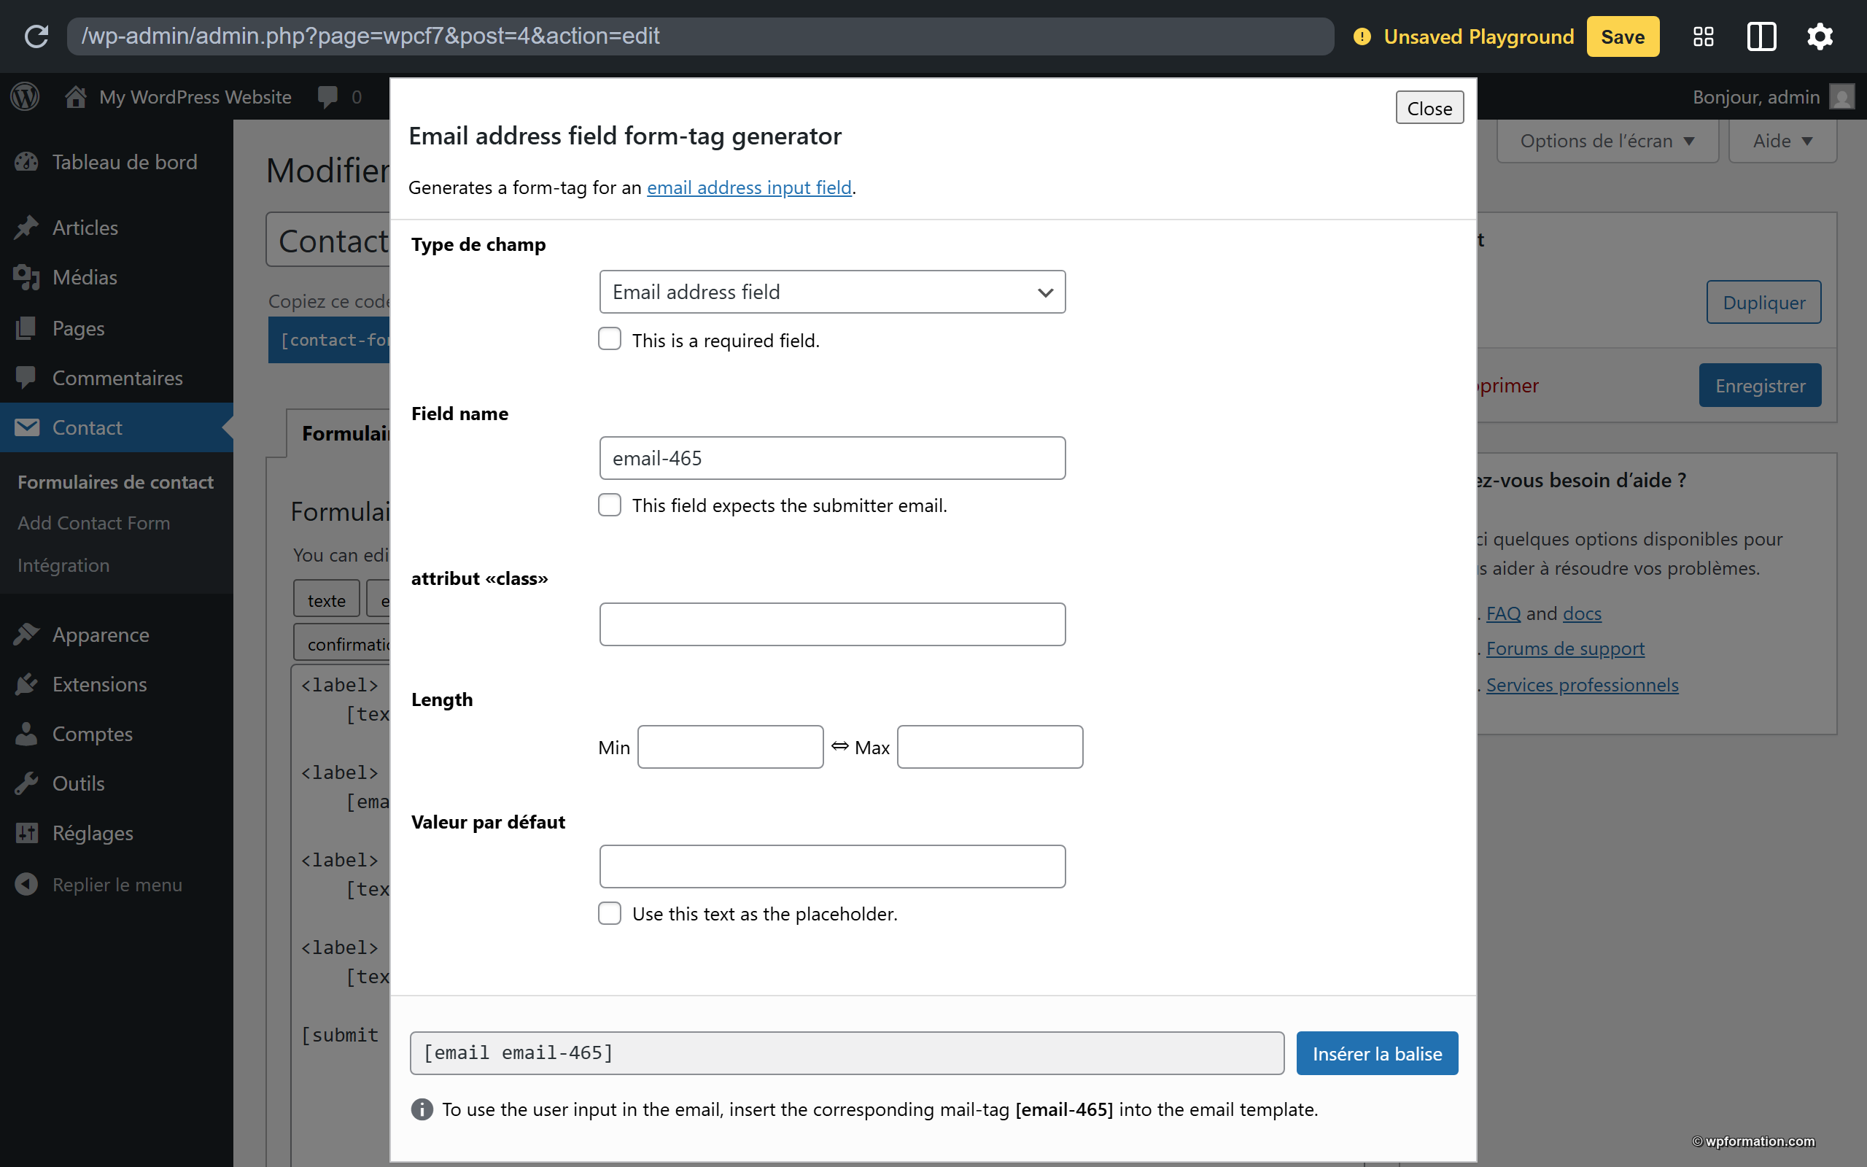
Task: Open the Médias menu
Action: [x=117, y=277]
